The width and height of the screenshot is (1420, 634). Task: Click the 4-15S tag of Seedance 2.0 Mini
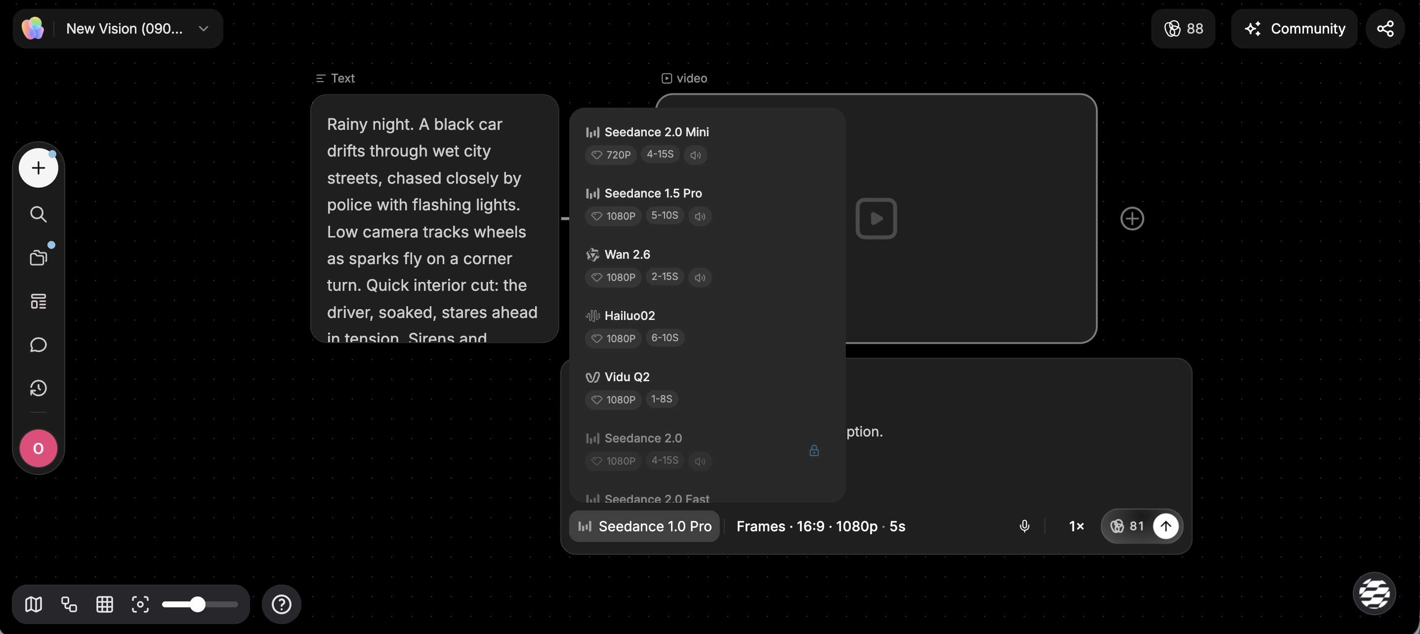660,154
